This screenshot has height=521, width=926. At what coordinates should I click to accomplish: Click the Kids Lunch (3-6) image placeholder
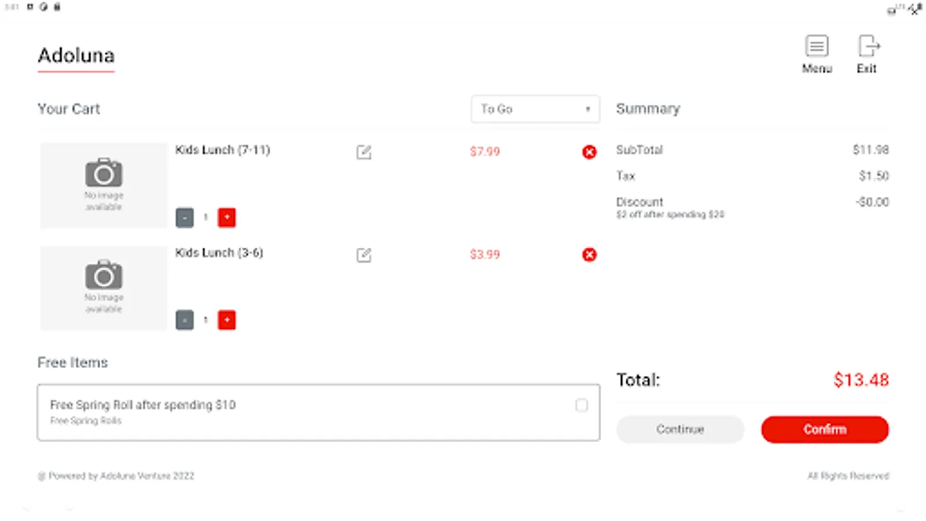[104, 288]
